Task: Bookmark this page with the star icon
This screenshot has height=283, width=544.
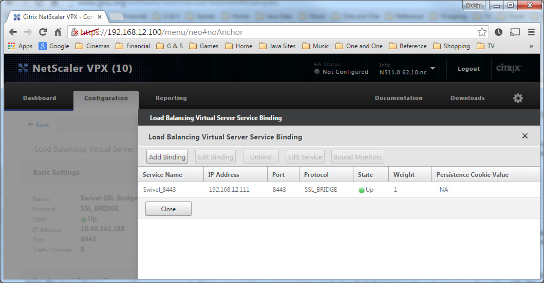Action: (x=482, y=32)
